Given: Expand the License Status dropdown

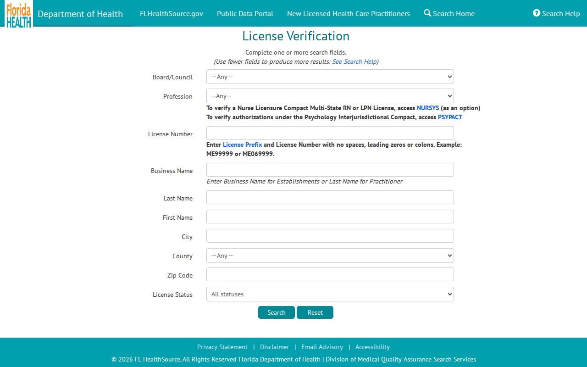Looking at the screenshot, I should (x=330, y=294).
